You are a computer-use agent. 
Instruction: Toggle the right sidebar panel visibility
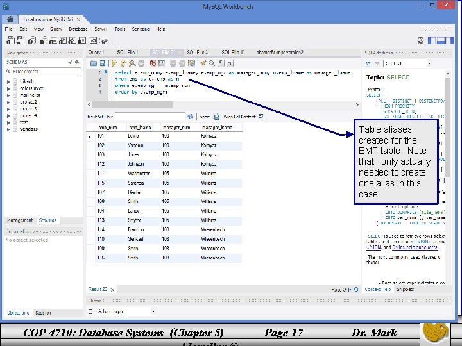(x=449, y=40)
